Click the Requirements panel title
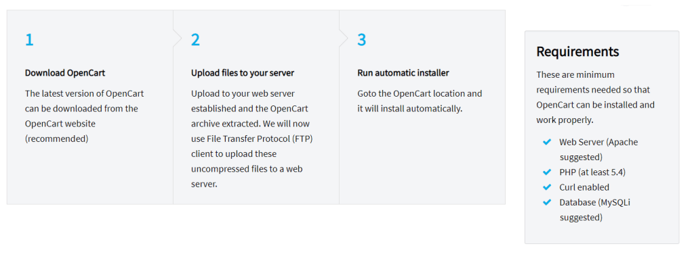Viewport: 694px width, 269px height. 577,51
